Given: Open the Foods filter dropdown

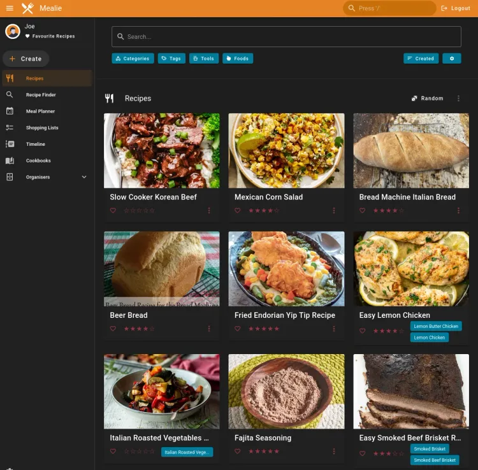Looking at the screenshot, I should 238,59.
